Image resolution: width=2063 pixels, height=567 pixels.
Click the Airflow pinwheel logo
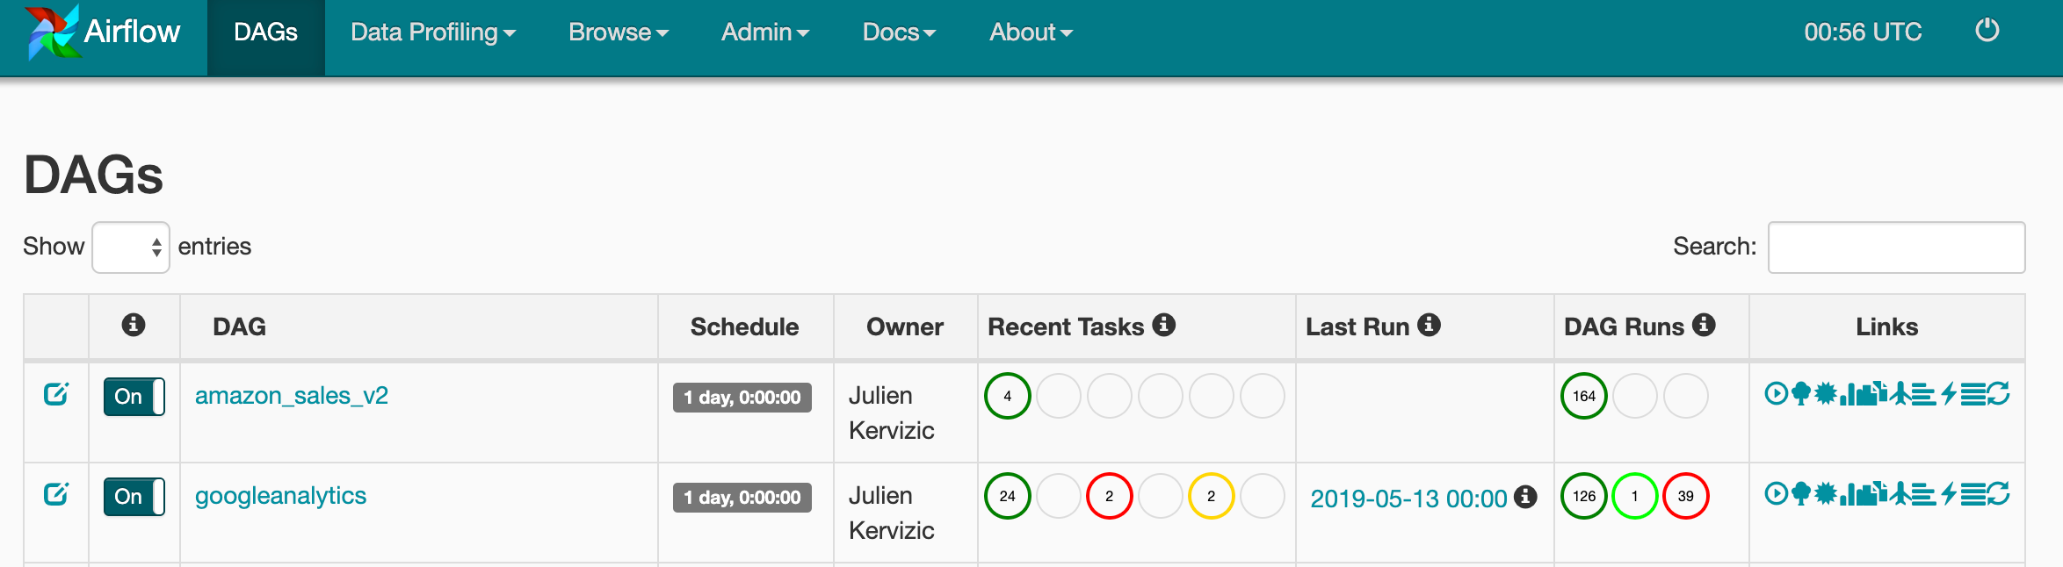[53, 32]
